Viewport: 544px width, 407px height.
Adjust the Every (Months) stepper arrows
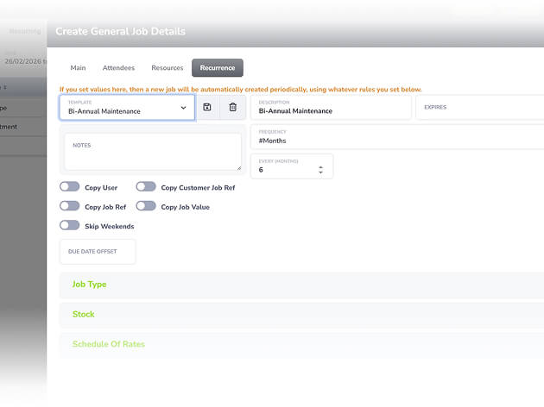pos(320,170)
